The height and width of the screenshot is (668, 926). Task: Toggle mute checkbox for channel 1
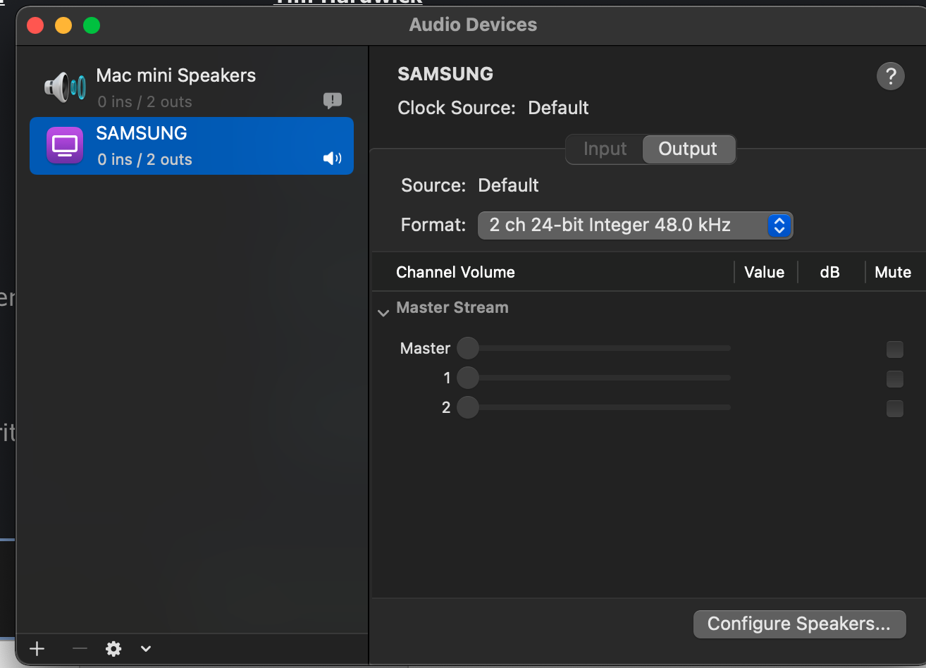pos(894,378)
